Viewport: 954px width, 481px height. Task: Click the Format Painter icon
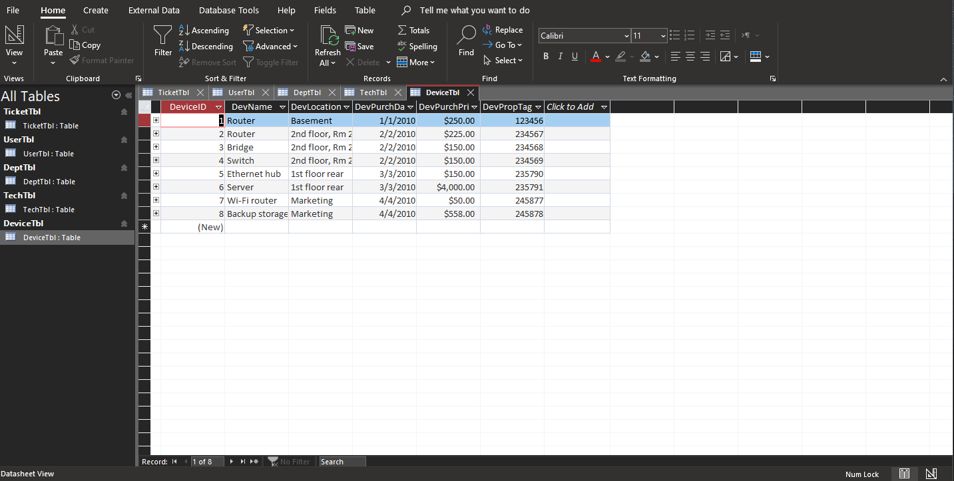click(x=73, y=60)
